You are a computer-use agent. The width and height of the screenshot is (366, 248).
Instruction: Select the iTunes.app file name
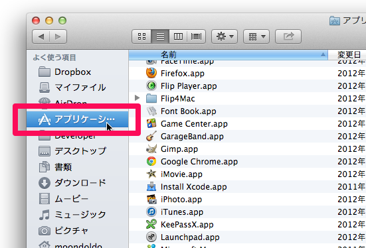click(182, 212)
